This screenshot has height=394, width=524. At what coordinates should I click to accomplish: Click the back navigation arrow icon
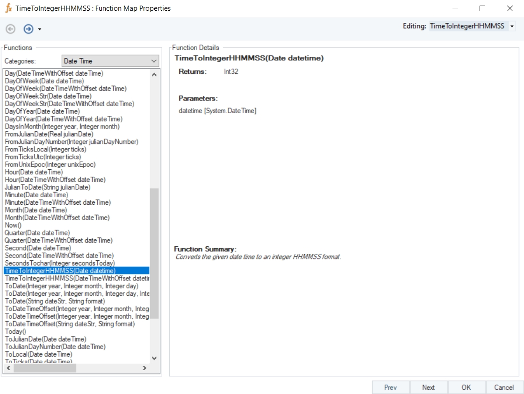click(10, 29)
